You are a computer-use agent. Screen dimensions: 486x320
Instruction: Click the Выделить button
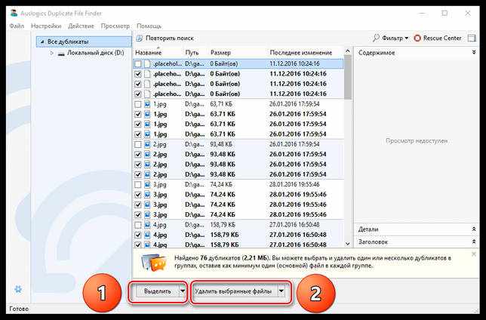[x=158, y=291]
